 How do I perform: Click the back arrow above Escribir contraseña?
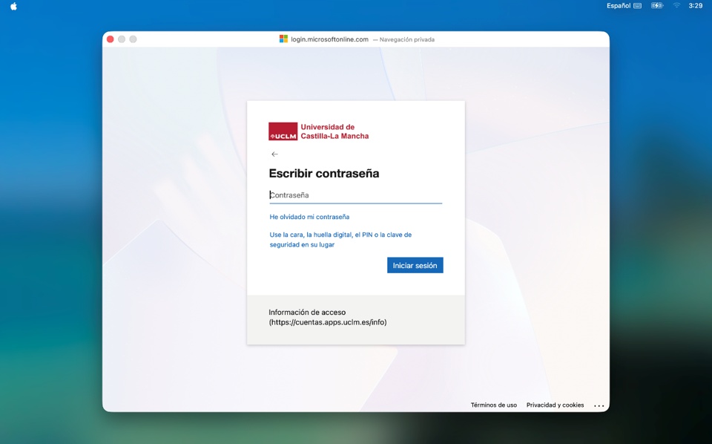click(274, 154)
